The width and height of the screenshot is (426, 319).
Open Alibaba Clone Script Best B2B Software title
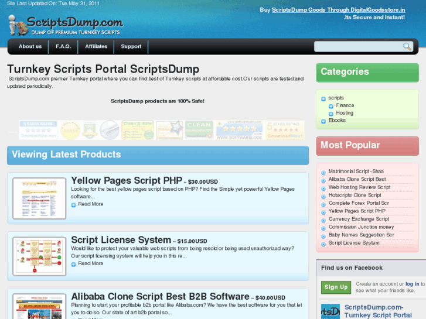pyautogui.click(x=161, y=297)
